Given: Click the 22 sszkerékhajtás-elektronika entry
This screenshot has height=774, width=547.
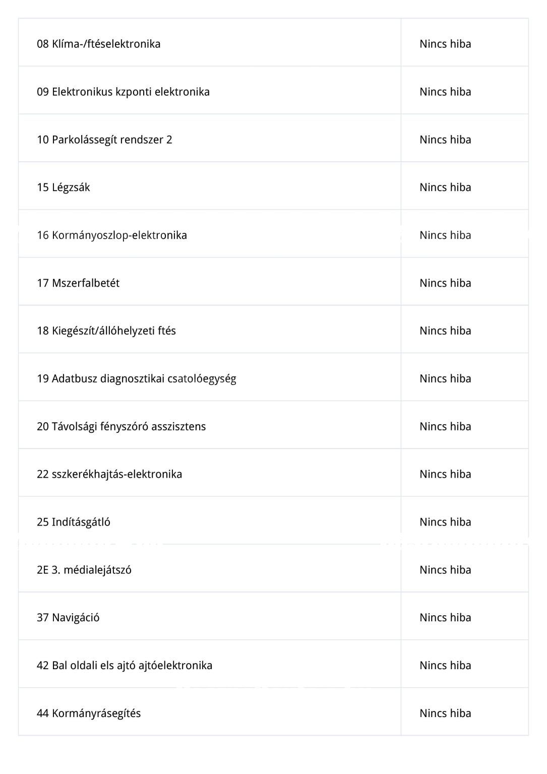Looking at the screenshot, I should (273, 473).
